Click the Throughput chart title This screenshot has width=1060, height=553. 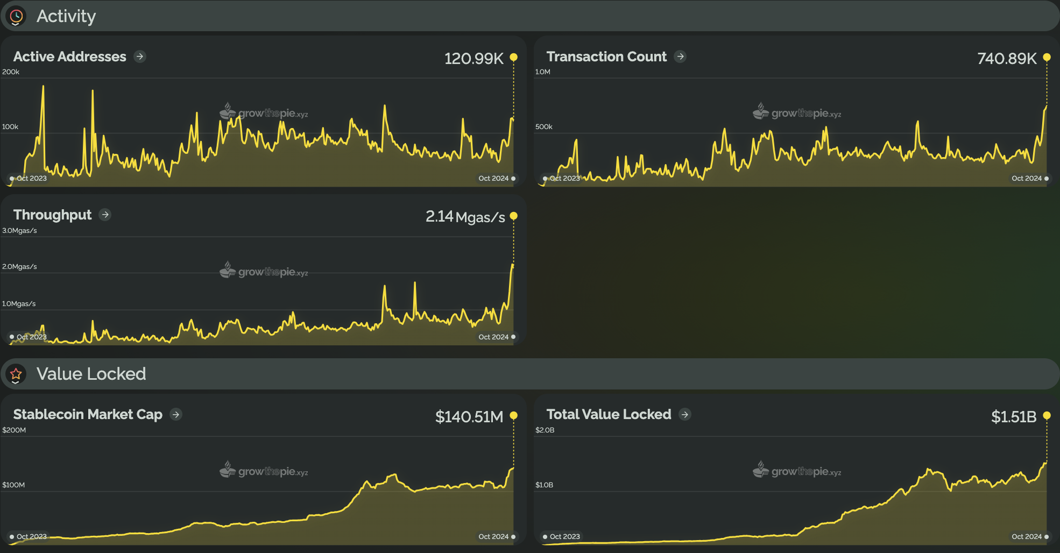point(53,215)
